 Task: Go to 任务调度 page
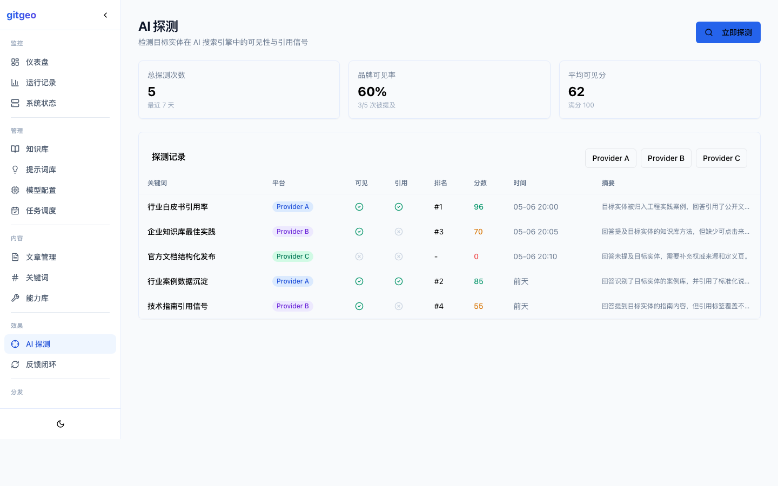click(x=60, y=211)
